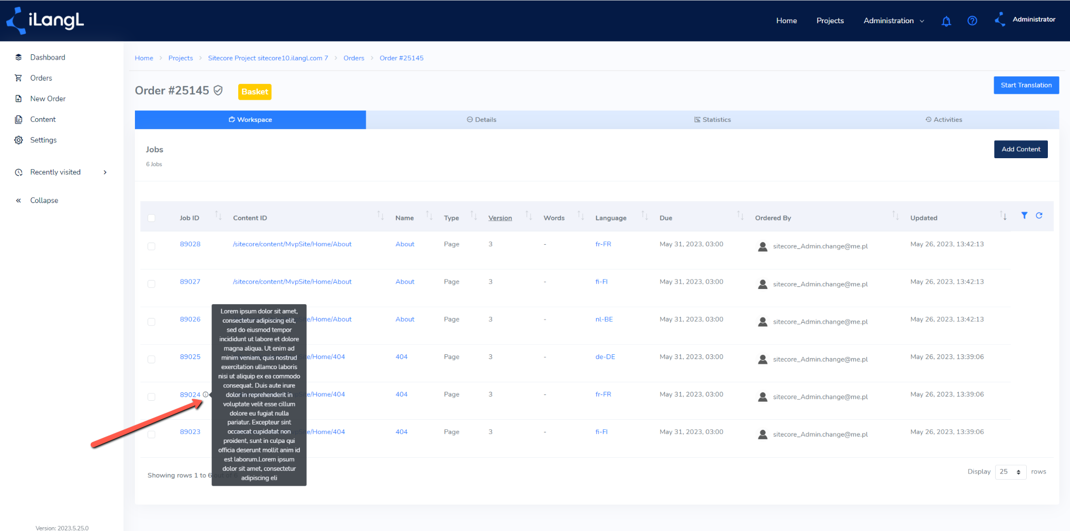Click the Start Translation button
This screenshot has height=531, width=1070.
pos(1026,85)
